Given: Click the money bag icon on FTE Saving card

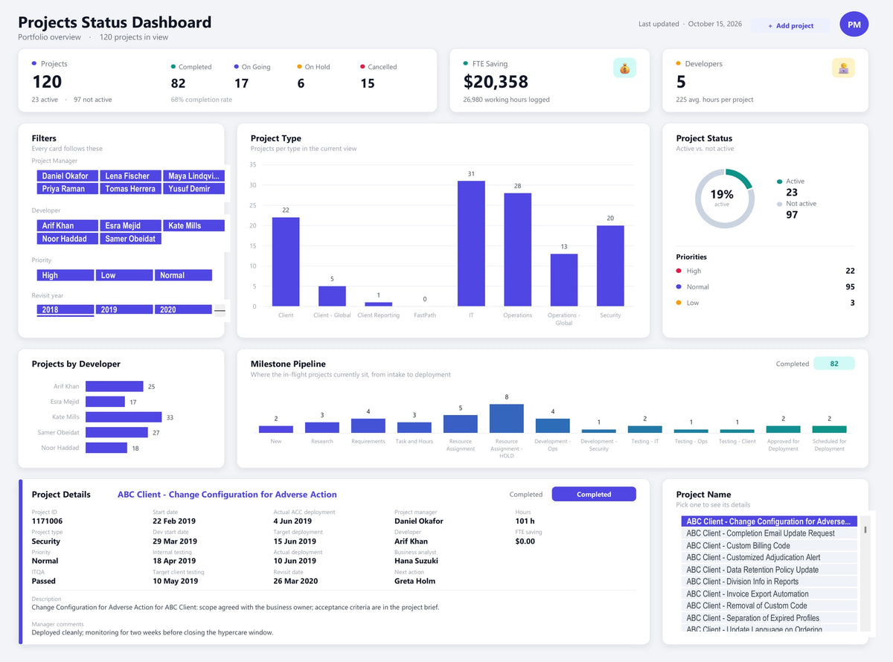Looking at the screenshot, I should pyautogui.click(x=624, y=68).
